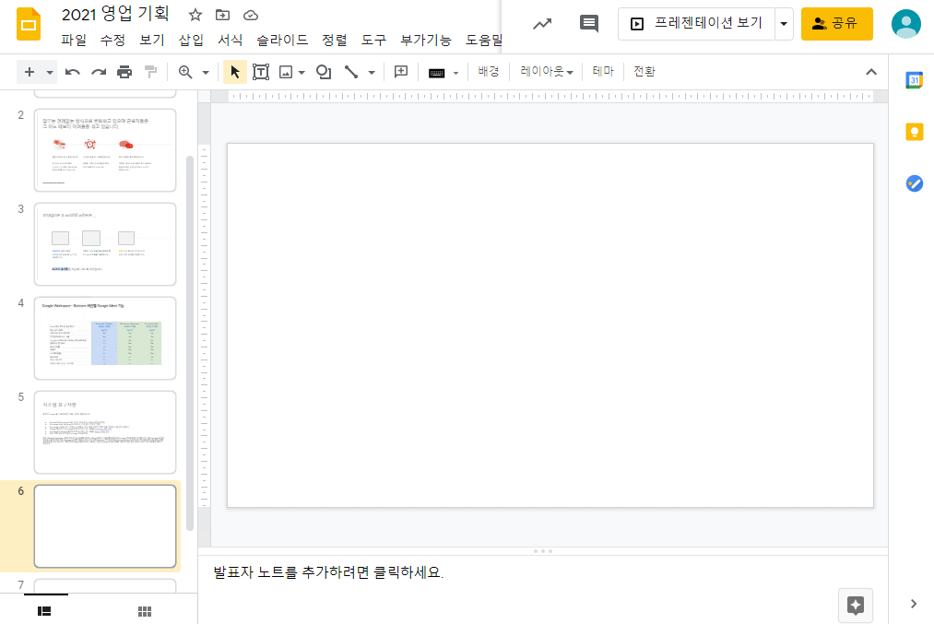This screenshot has width=934, height=624.
Task: Select the arrow cursor tool
Action: click(x=235, y=72)
